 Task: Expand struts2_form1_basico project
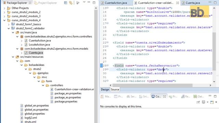(9, 24)
